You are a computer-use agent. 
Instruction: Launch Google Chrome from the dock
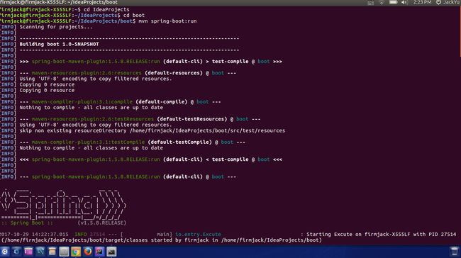[x=76, y=252]
